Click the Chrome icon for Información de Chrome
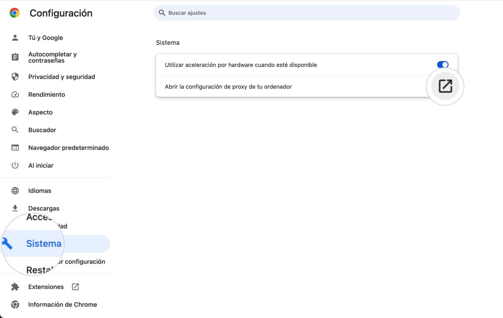This screenshot has height=318, width=503. [x=15, y=304]
